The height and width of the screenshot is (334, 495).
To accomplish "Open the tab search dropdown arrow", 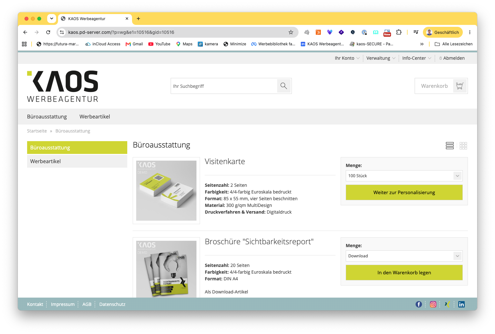I will click(52, 19).
